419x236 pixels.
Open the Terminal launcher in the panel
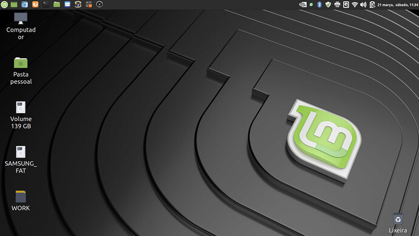[46, 4]
